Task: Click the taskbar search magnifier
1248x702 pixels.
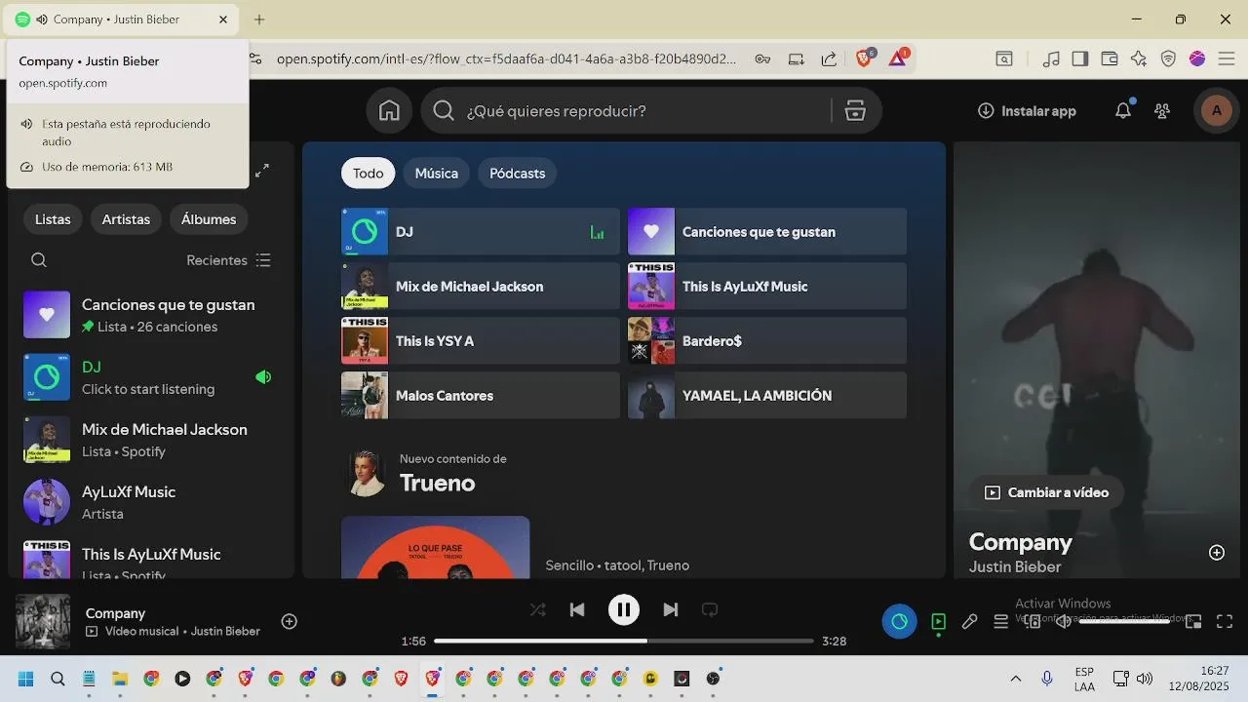Action: pyautogui.click(x=58, y=679)
